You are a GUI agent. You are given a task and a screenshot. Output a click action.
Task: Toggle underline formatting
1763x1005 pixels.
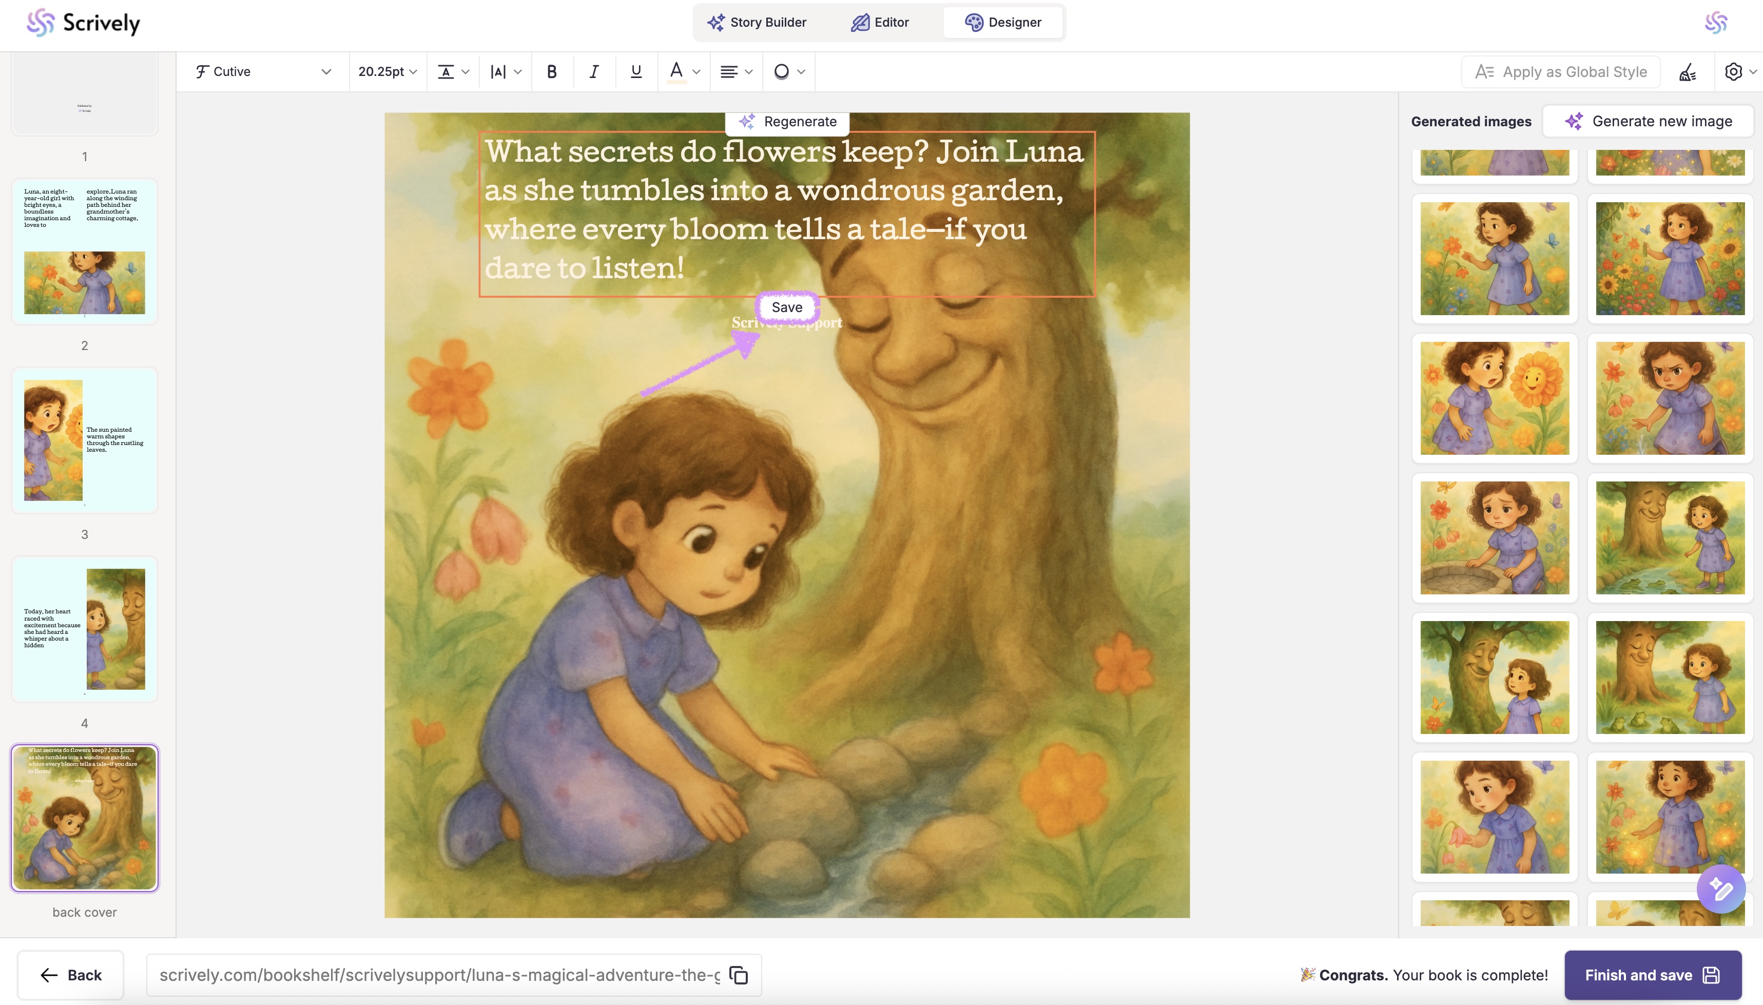pos(635,72)
